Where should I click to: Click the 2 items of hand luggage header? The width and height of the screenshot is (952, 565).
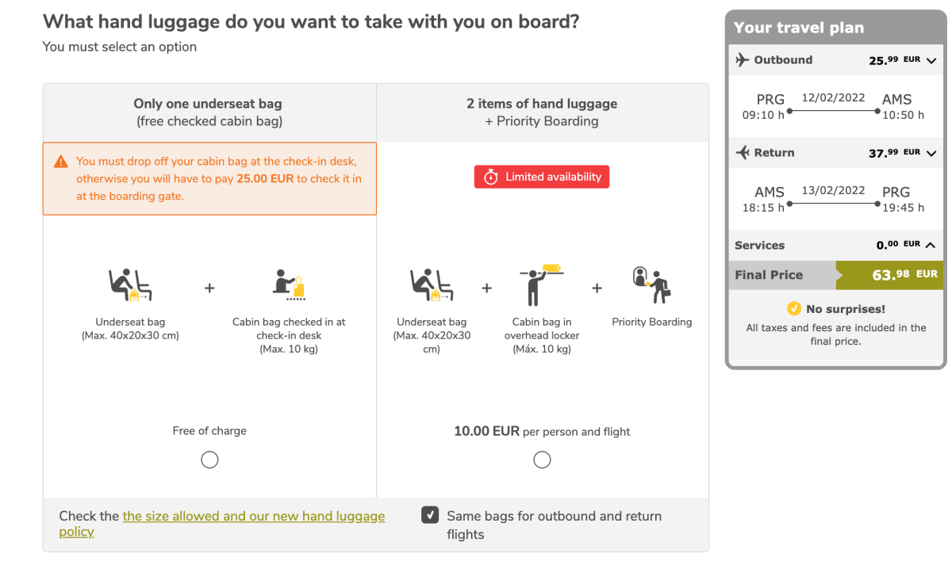542,112
